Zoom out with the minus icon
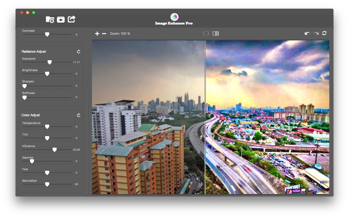The height and width of the screenshot is (218, 349). [x=104, y=34]
